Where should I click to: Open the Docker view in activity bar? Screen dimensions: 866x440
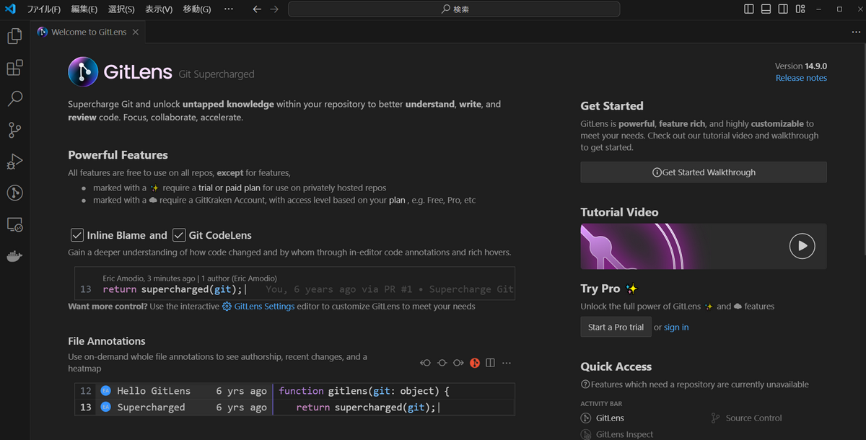(x=14, y=256)
